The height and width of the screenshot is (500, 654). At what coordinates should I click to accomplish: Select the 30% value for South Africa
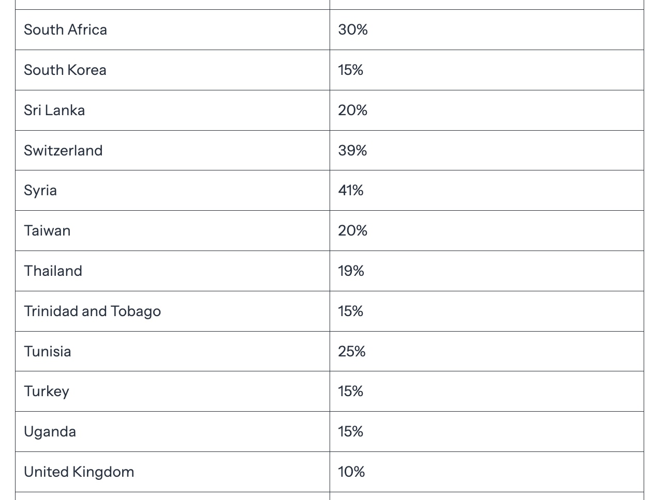pos(353,30)
